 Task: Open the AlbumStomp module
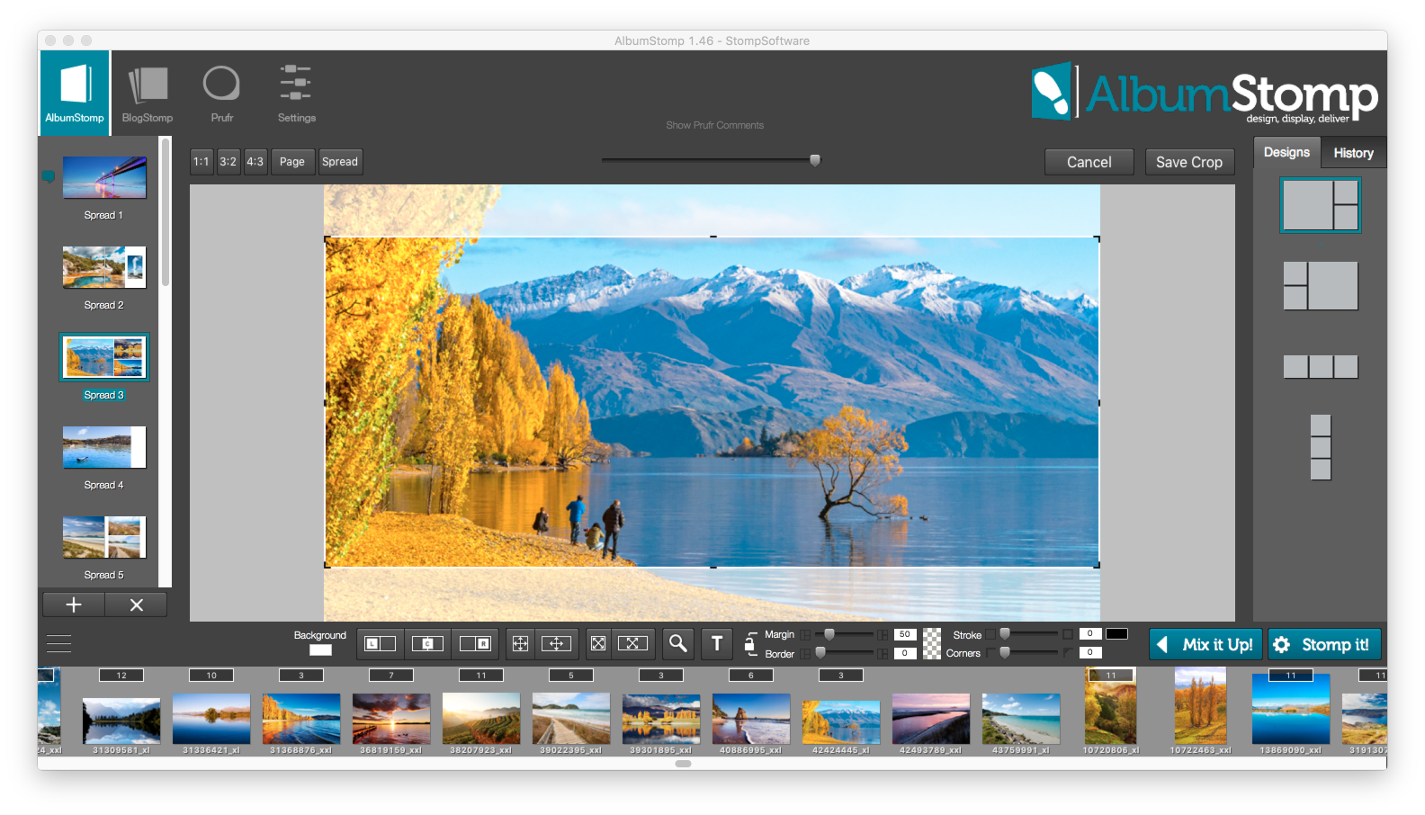point(75,93)
